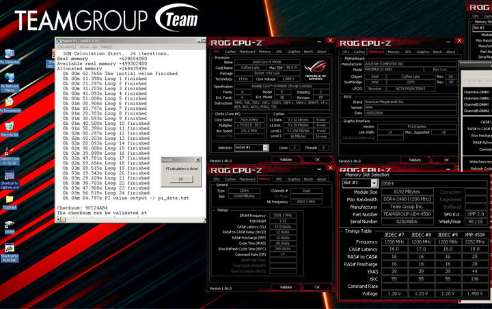Click Super PI title bar app icon
492x309 pixels.
click(x=59, y=41)
